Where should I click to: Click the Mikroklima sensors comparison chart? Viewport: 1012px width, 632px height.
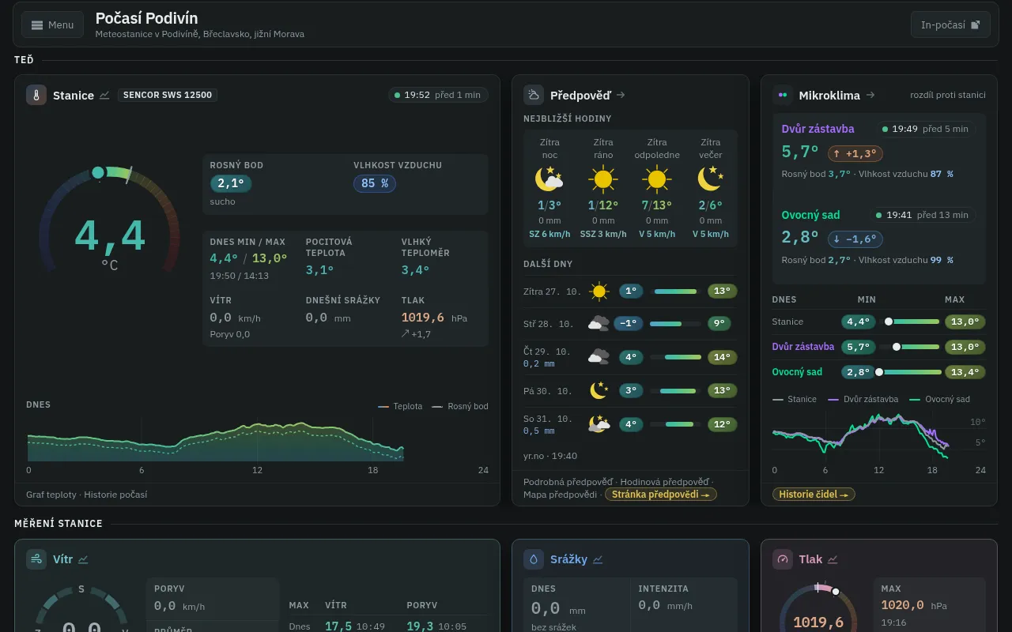[x=878, y=437]
